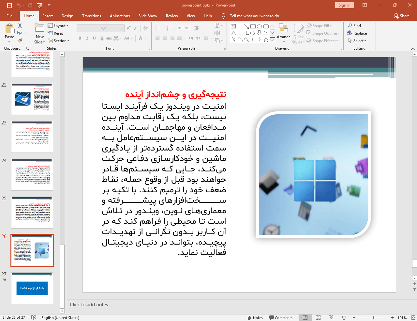Viewport: 417px width, 321px height.
Task: Select slide 27 thumbnail
Action: [32, 288]
